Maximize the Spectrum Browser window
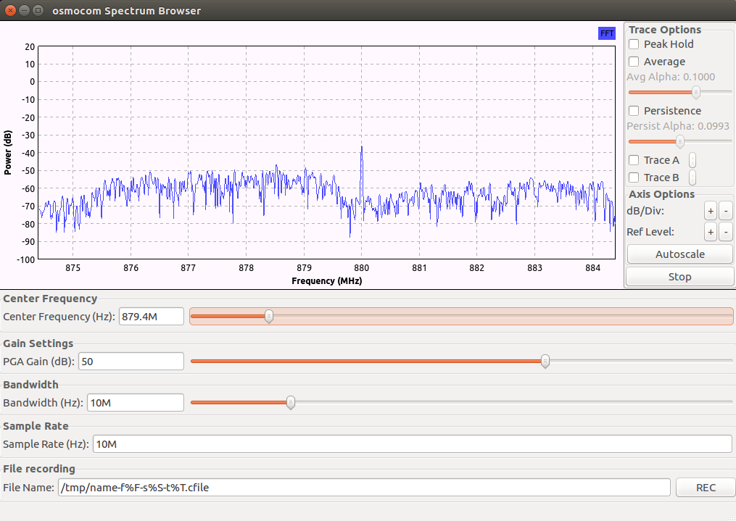The width and height of the screenshot is (736, 521). (38, 10)
